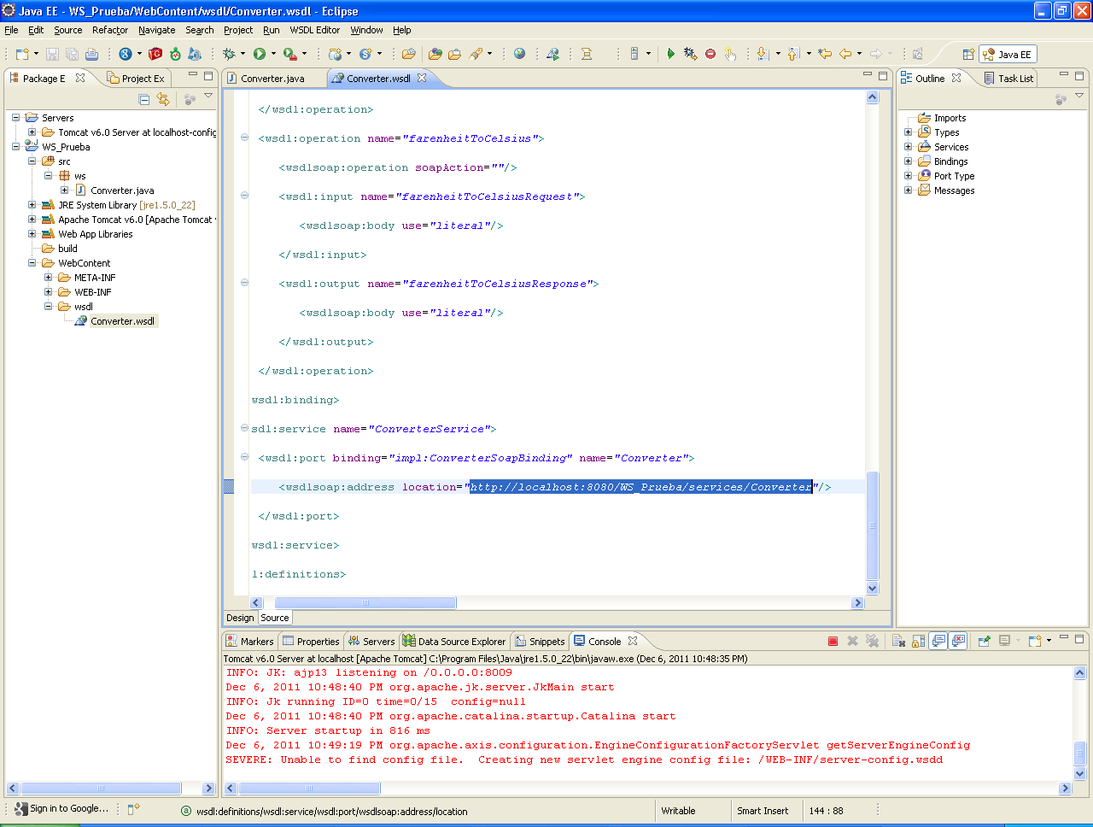Terminate the server with red stop icon
This screenshot has height=827, width=1093.
tap(833, 641)
